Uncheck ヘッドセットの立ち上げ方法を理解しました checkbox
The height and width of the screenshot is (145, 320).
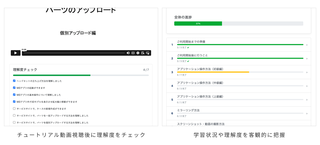point(14,81)
